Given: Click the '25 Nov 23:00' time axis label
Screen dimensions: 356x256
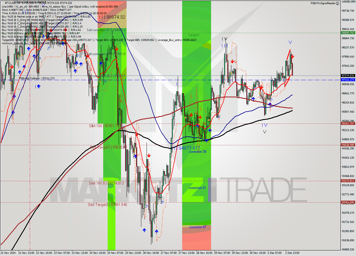Looking at the screenshot, I should [x=134, y=253].
